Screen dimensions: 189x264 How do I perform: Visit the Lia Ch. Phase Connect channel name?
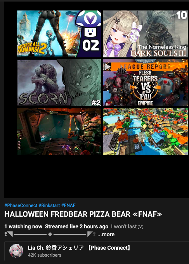pos(79,248)
